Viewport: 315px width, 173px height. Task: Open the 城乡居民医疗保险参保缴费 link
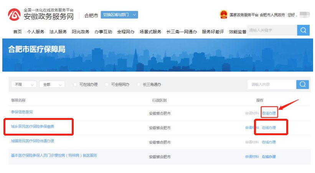(x=33, y=126)
